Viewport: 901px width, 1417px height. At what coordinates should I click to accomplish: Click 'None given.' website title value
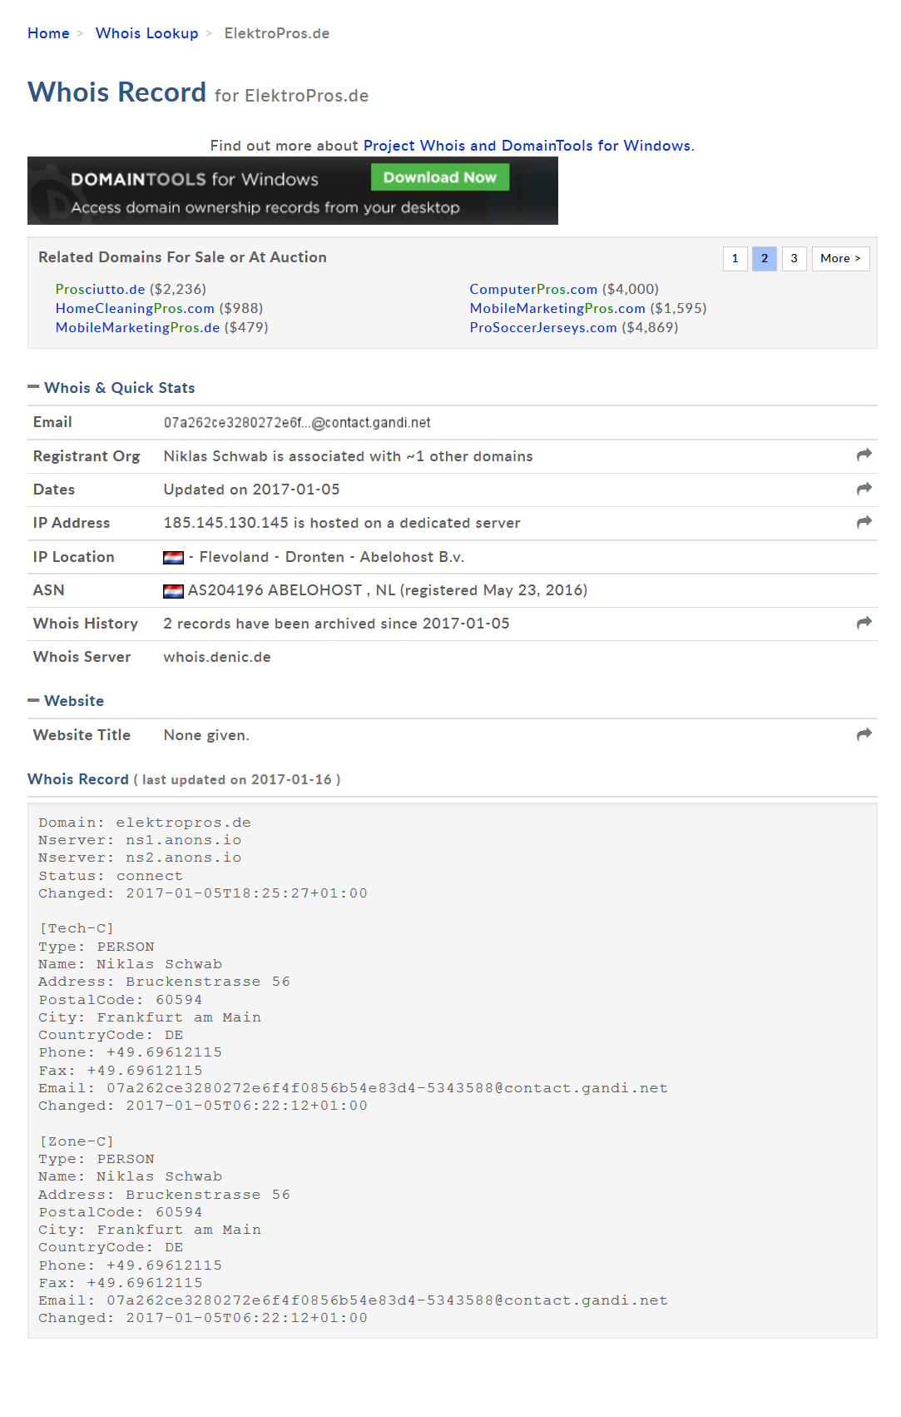[206, 735]
